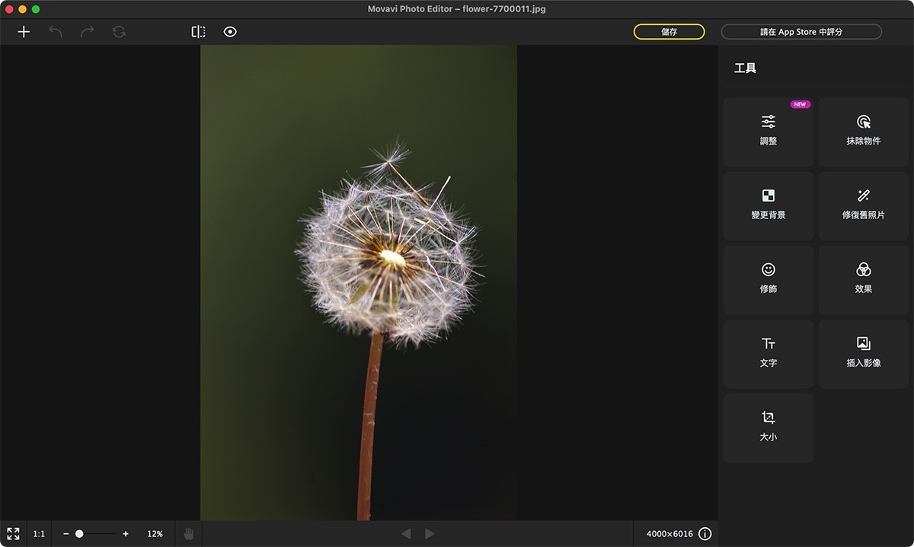Toggle the before/after split comparison view

pyautogui.click(x=199, y=32)
